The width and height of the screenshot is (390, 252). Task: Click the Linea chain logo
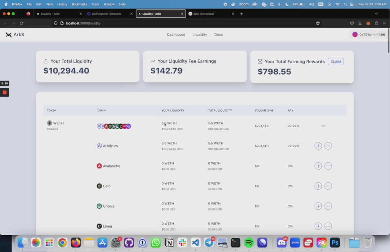[99, 226]
